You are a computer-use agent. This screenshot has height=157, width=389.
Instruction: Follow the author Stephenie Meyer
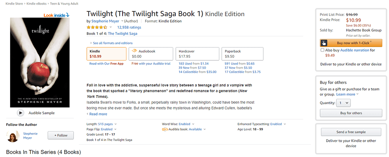pyautogui.click(x=60, y=135)
